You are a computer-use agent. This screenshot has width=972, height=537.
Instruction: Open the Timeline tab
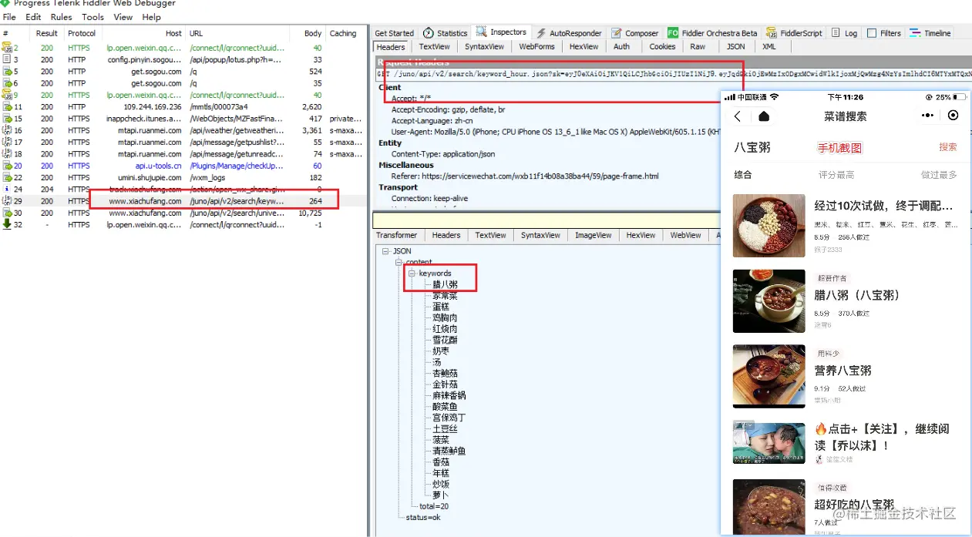[x=930, y=33]
